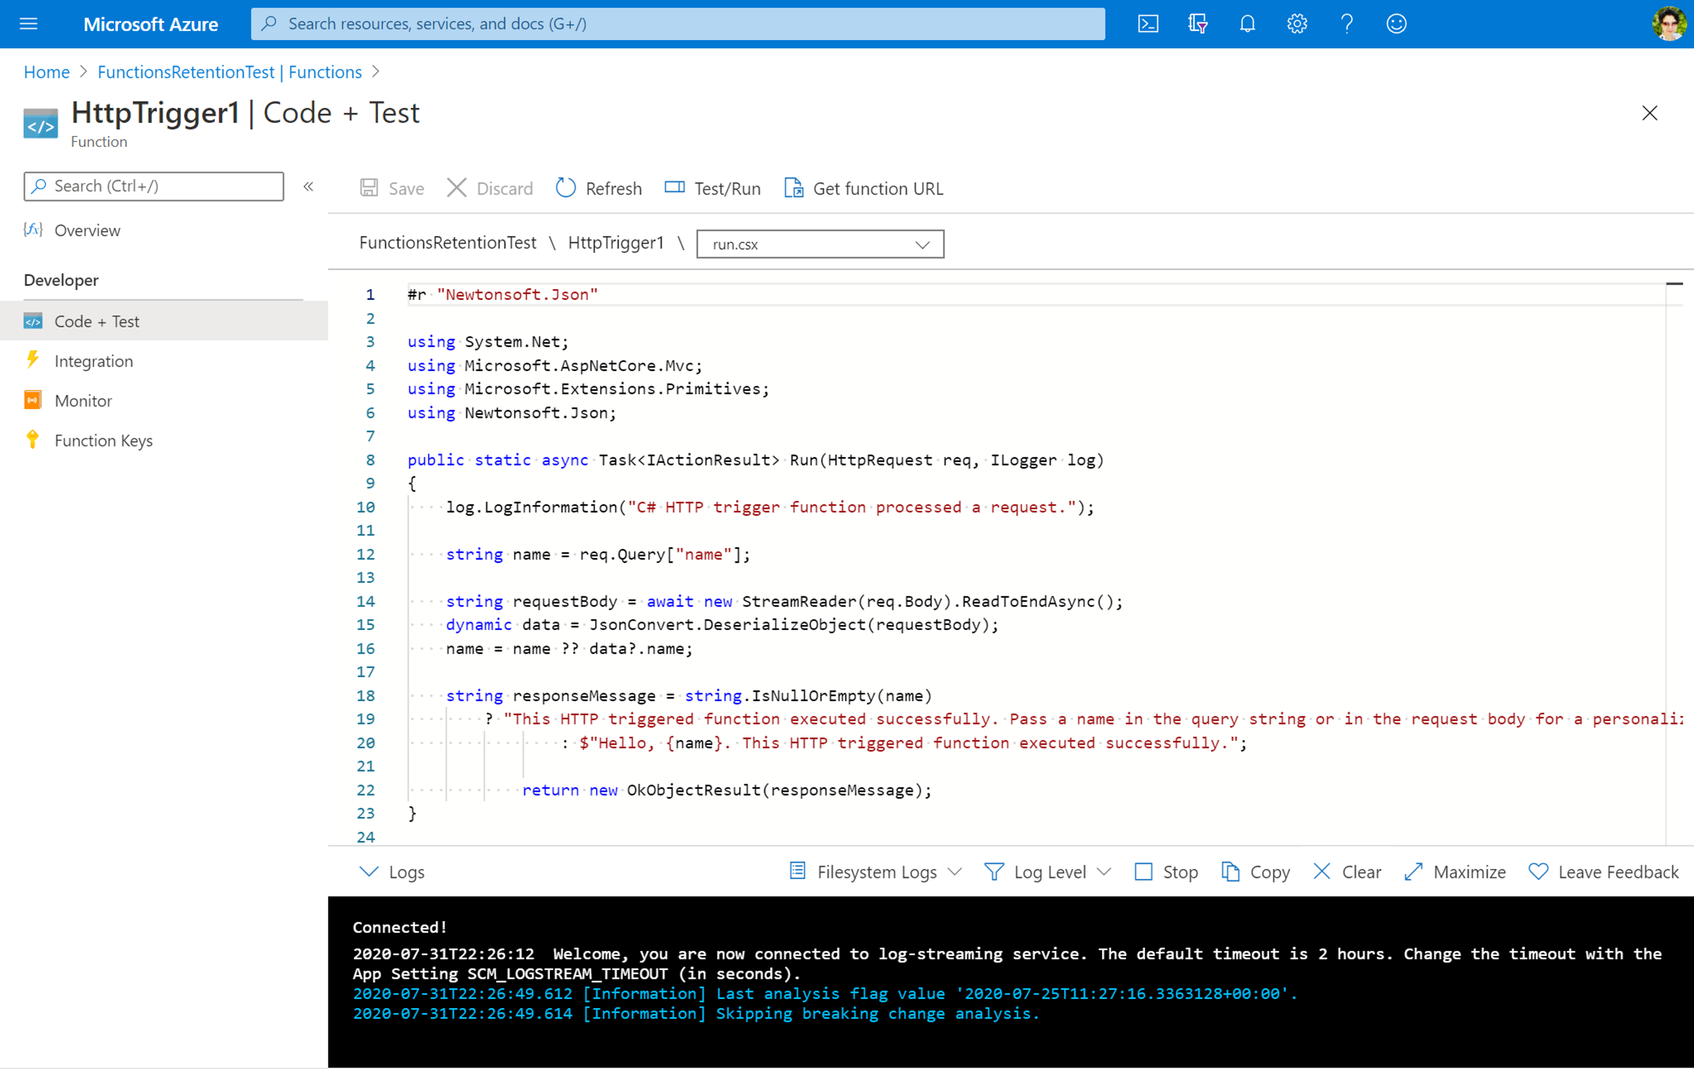The height and width of the screenshot is (1069, 1694).
Task: Click line 1 Newtonsoft.Json reference
Action: [502, 295]
